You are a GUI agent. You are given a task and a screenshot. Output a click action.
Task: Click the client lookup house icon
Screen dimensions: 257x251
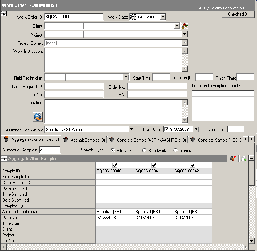click(x=185, y=26)
